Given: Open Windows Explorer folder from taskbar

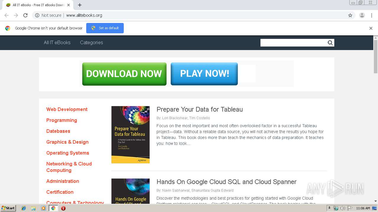Looking at the screenshot, I should (33, 208).
